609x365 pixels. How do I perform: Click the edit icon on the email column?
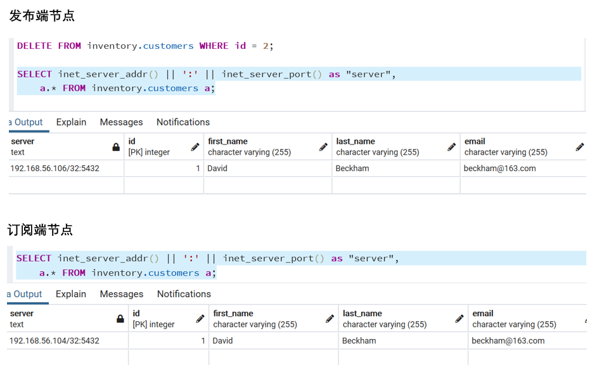580,146
